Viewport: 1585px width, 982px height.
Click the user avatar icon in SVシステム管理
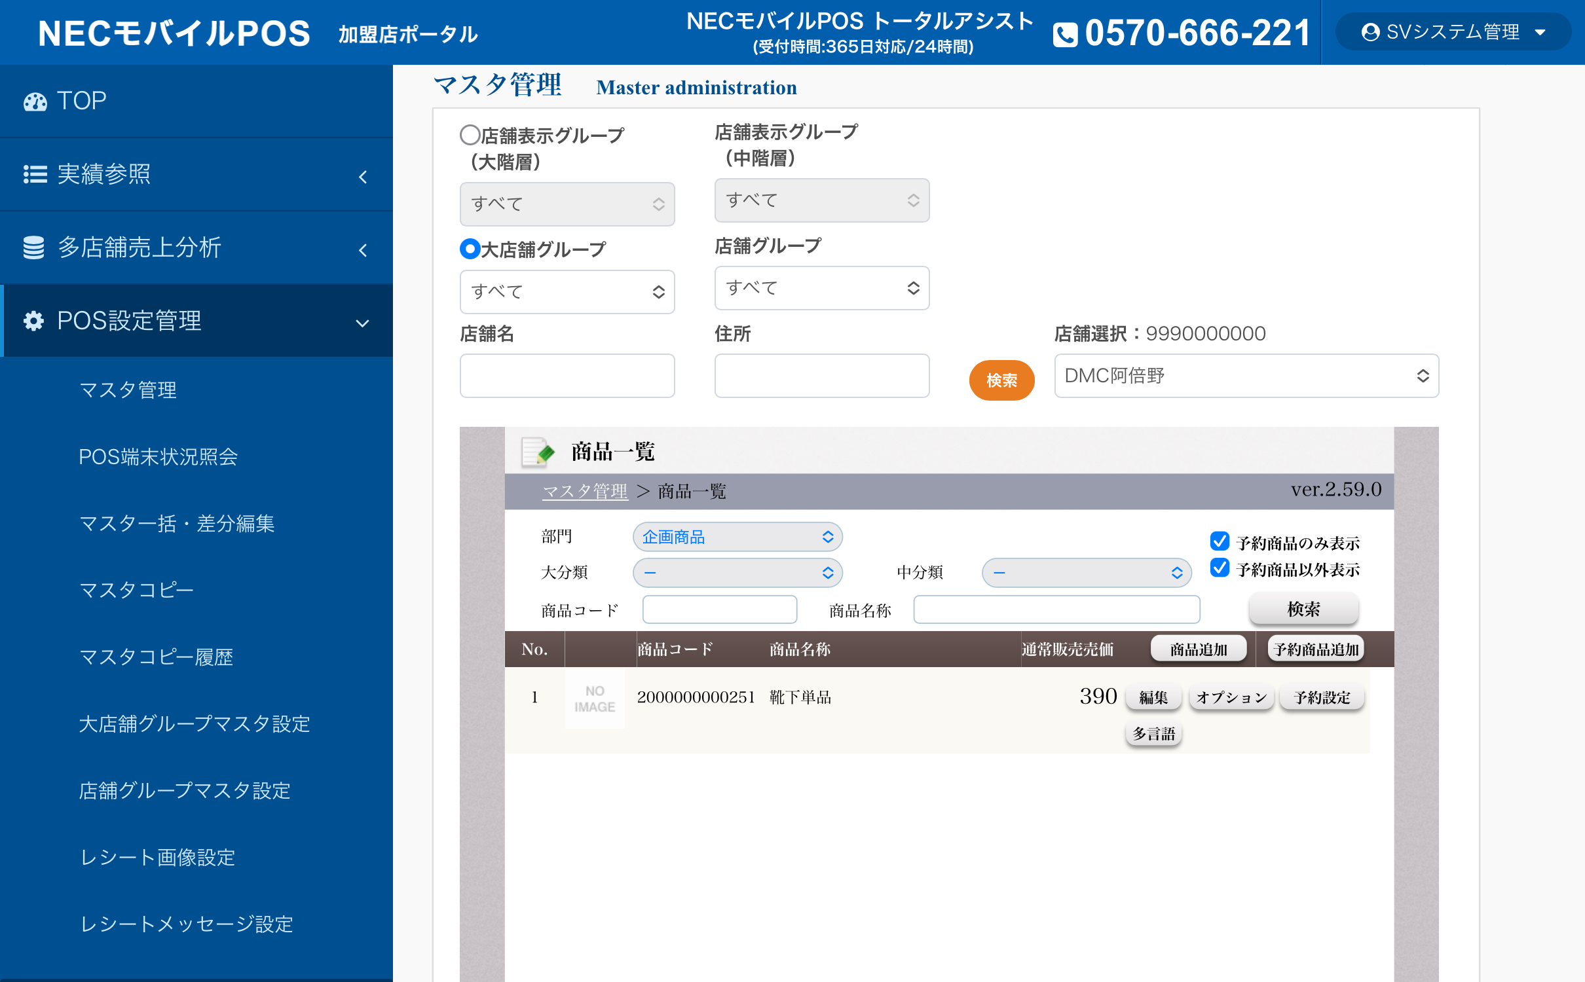coord(1370,32)
